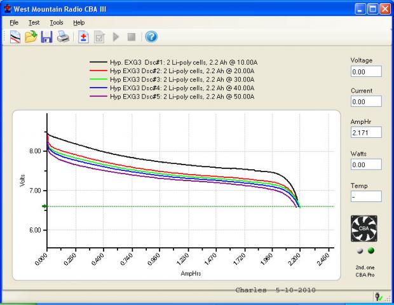Save the test with the floppy disk icon
This screenshot has height=305, width=394.
46,37
